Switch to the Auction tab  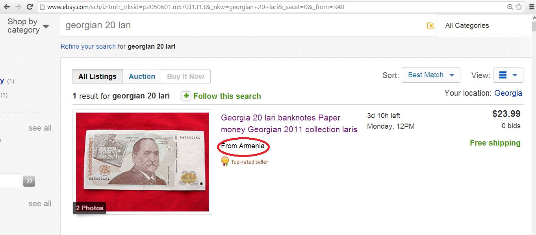point(142,77)
